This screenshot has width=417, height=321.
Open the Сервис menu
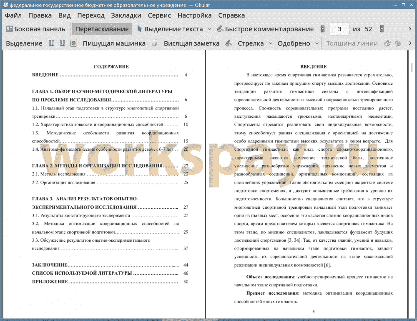click(x=159, y=15)
